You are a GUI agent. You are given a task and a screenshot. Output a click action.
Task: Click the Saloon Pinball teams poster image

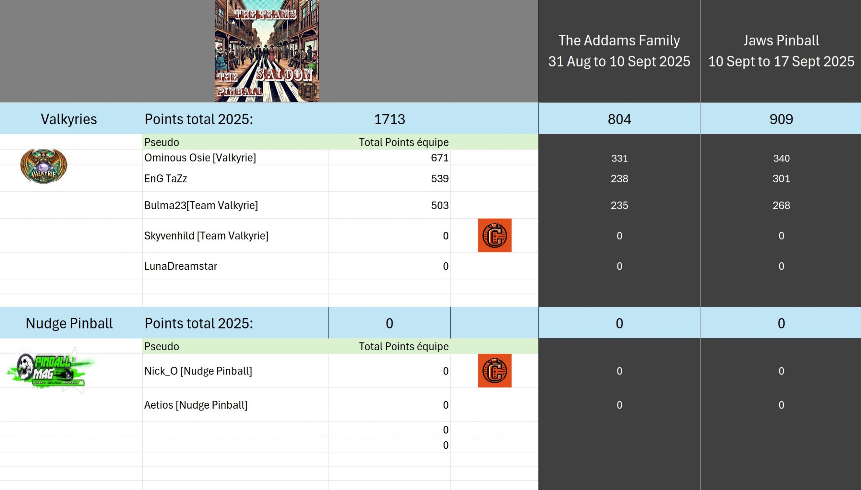267,51
